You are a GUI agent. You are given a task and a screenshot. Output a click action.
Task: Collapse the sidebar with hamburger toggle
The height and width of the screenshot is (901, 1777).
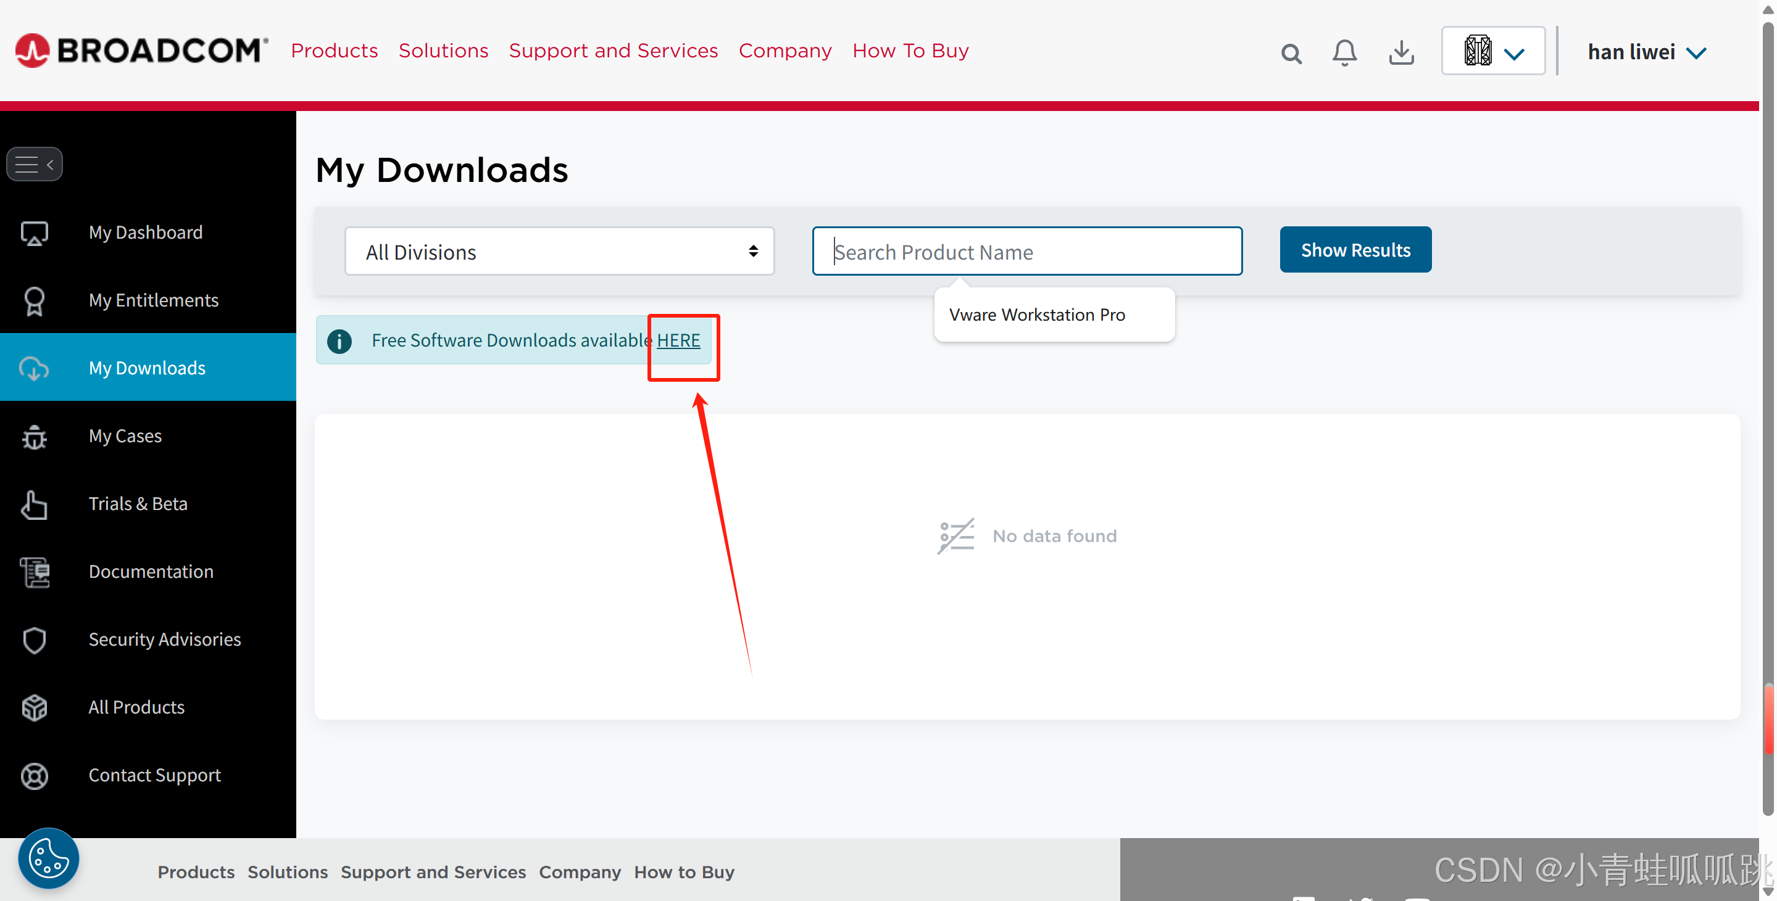(x=35, y=165)
